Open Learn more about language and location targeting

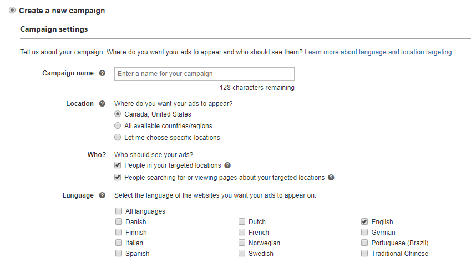coord(378,52)
